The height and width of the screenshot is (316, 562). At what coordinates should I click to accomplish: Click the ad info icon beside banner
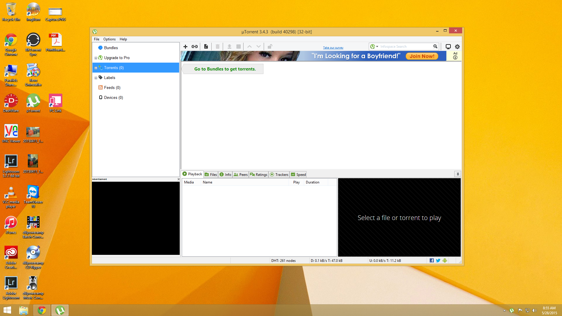pos(455,58)
